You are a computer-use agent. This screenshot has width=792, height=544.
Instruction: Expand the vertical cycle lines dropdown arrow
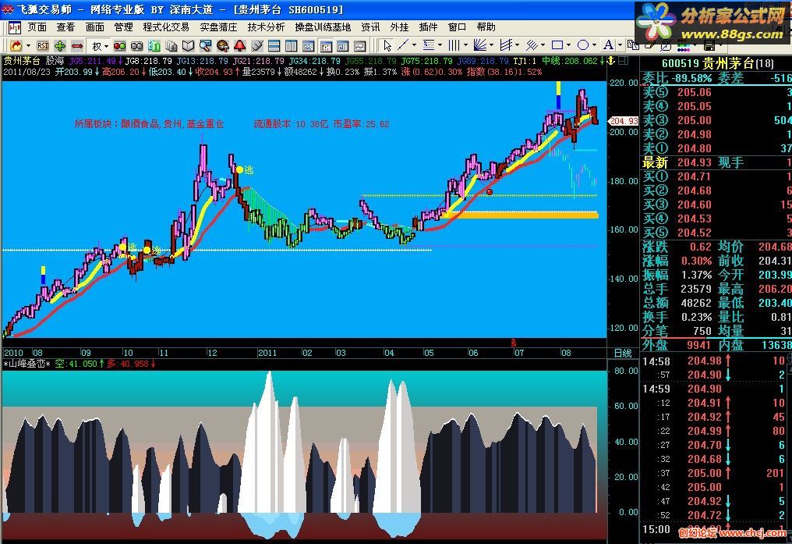(x=465, y=45)
